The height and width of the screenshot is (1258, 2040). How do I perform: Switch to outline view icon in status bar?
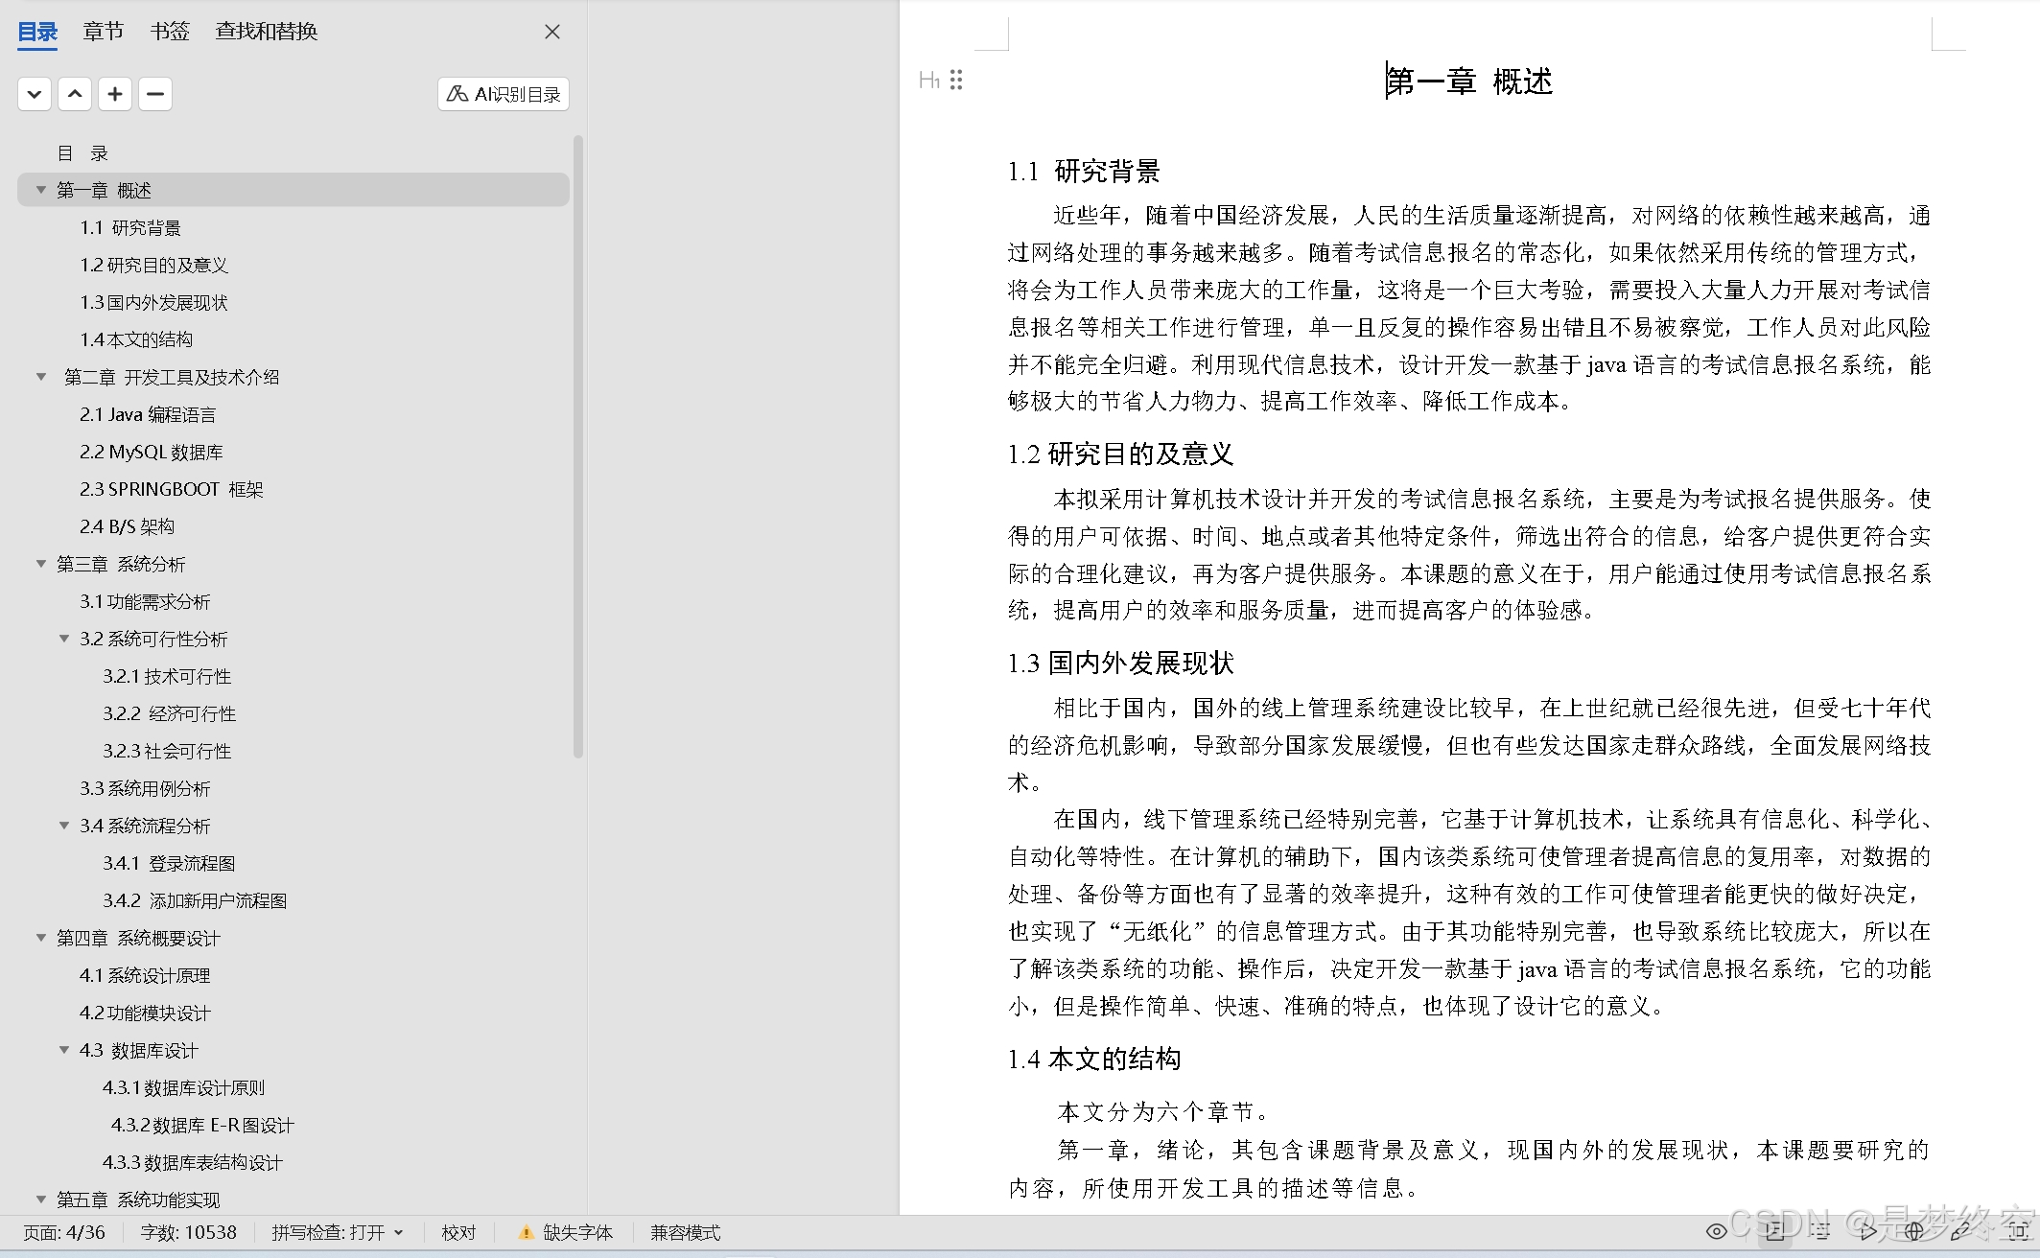1819,1231
